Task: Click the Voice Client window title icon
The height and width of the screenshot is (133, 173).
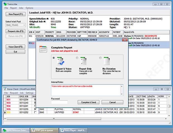Action: point(5,89)
